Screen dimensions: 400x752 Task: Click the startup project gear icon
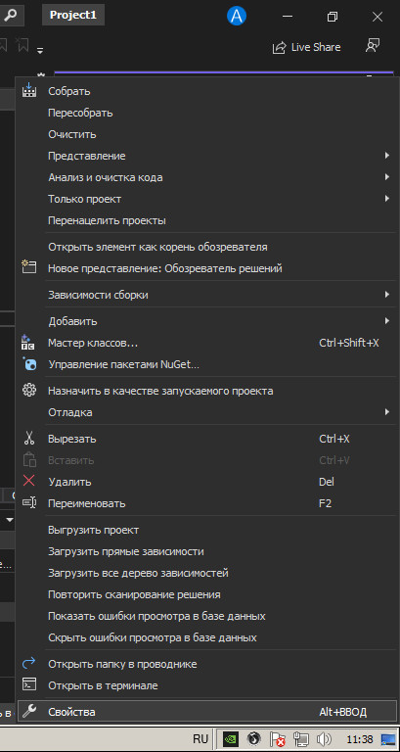click(29, 391)
